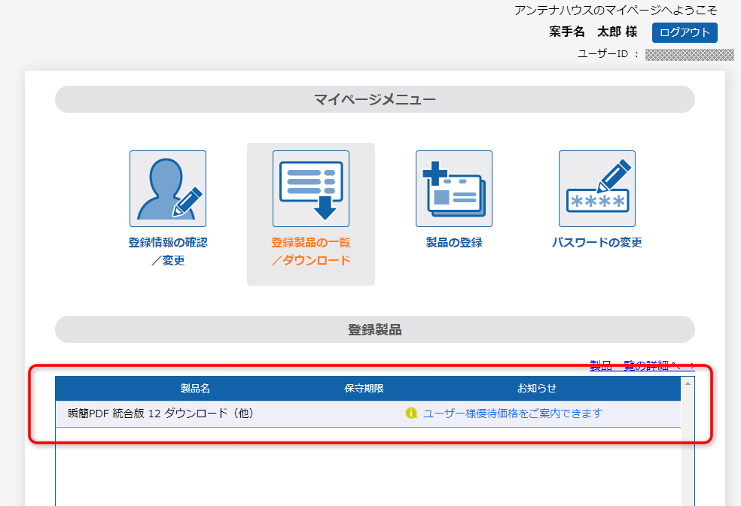Click the お知らせ column header
Image resolution: width=741 pixels, height=506 pixels.
(536, 389)
